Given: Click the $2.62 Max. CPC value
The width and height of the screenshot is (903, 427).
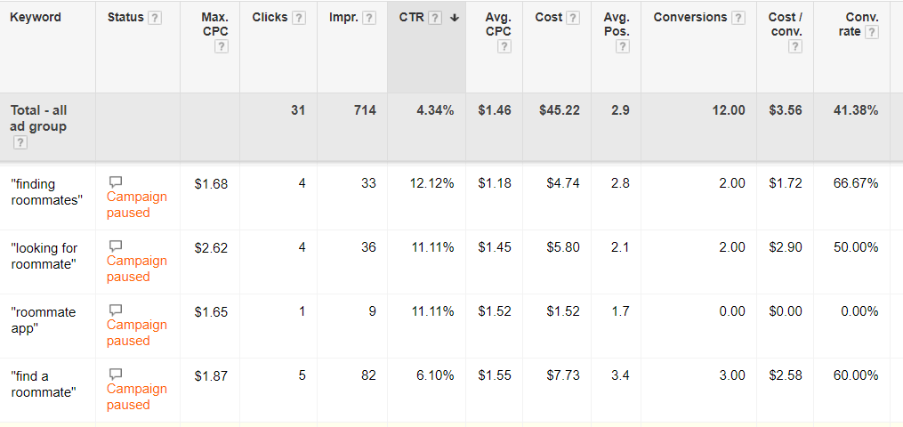Looking at the screenshot, I should [x=211, y=248].
